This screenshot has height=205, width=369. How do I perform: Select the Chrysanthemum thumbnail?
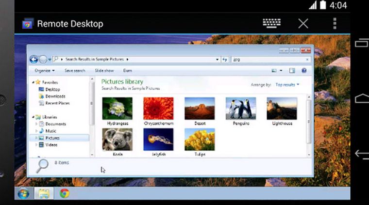tap(158, 109)
